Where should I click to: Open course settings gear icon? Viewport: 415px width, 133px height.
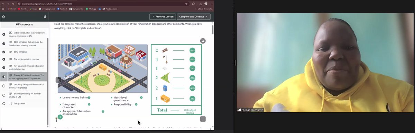pyautogui.click(x=45, y=17)
